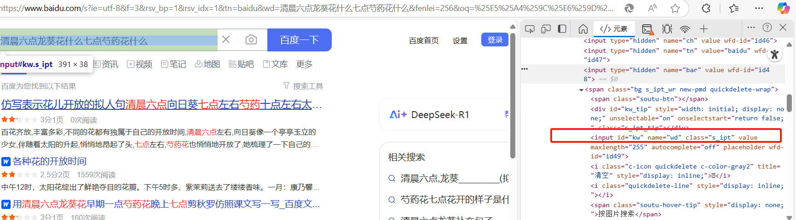
Task: Open DevTools help question mark
Action: point(767,28)
